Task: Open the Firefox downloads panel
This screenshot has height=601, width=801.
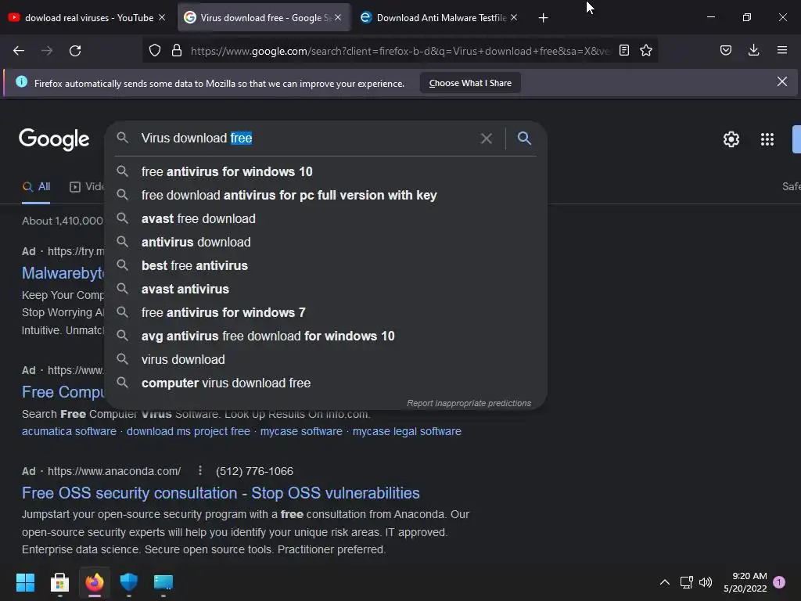Action: [753, 51]
